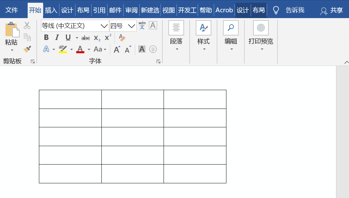The width and height of the screenshot is (349, 198).
Task: Click the subscript icon
Action: pyautogui.click(x=96, y=38)
